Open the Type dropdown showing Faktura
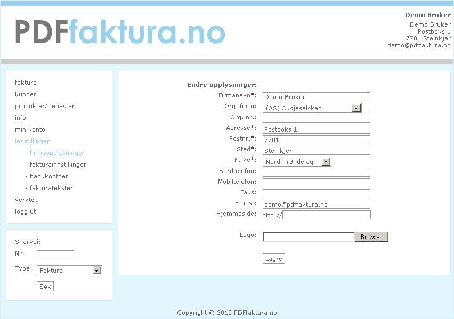Viewport: 454px width, 319px height. click(69, 271)
